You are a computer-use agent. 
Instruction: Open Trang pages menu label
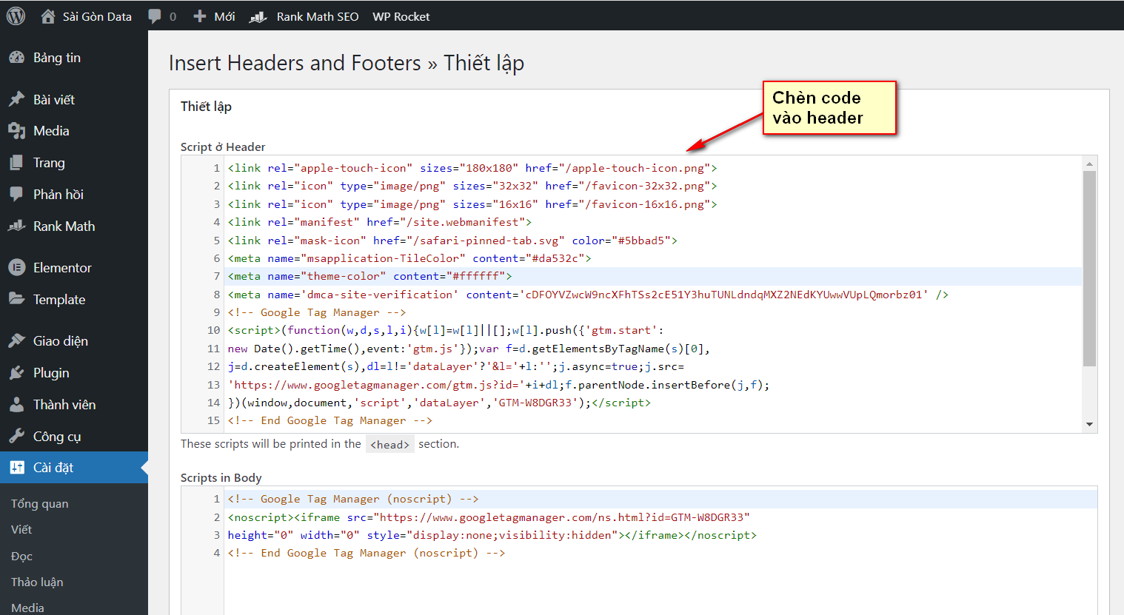pos(49,163)
